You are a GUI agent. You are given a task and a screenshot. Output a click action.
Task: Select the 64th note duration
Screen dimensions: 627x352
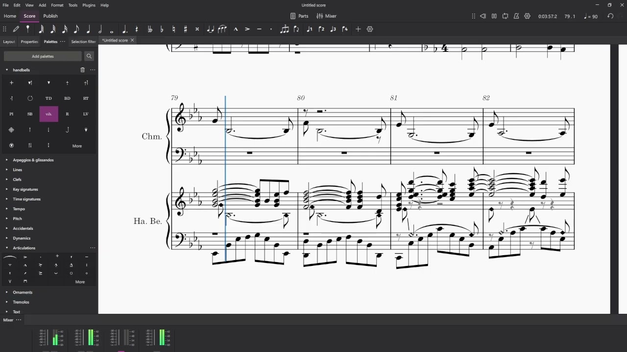click(41, 29)
